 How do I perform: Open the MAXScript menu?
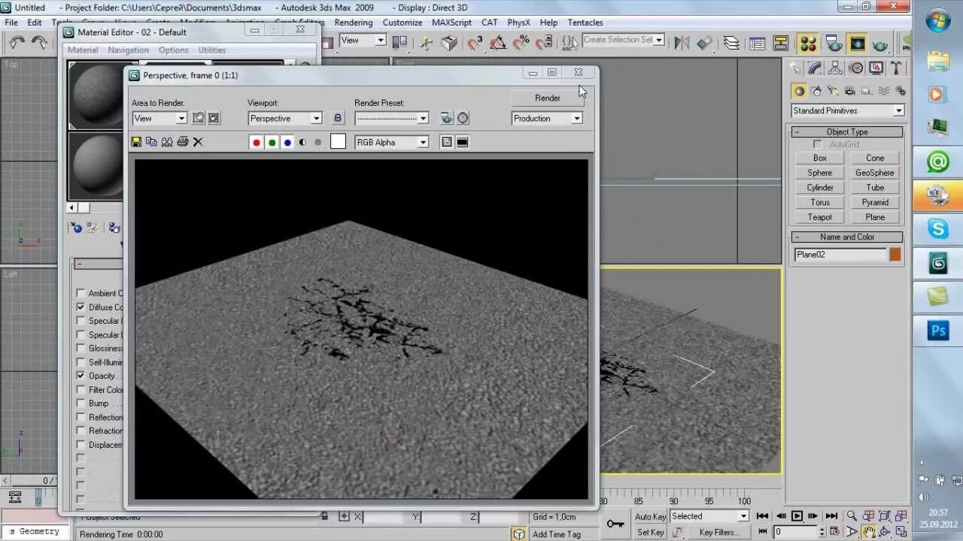451,23
